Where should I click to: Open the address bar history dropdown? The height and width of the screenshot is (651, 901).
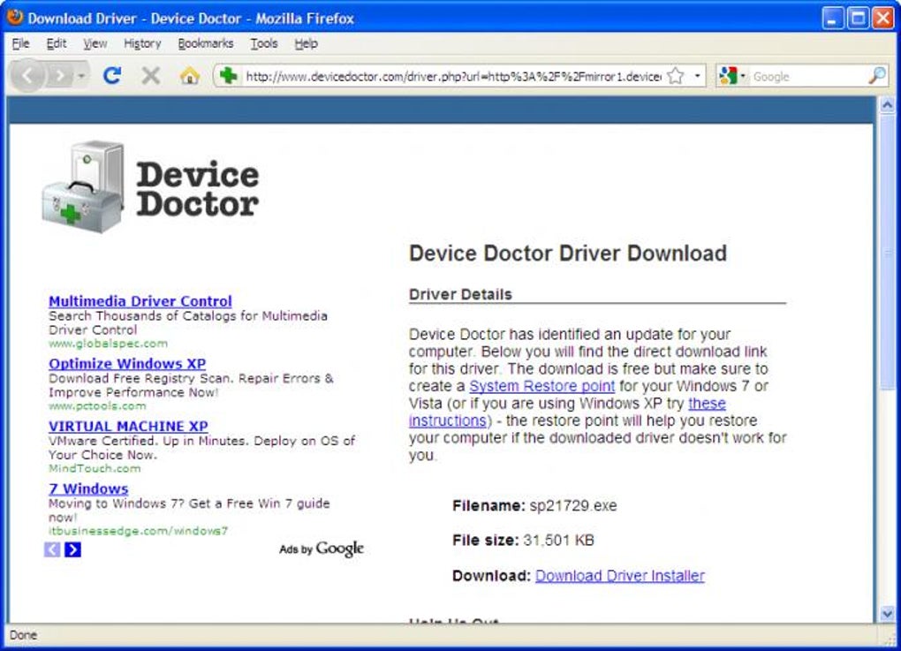pos(697,76)
